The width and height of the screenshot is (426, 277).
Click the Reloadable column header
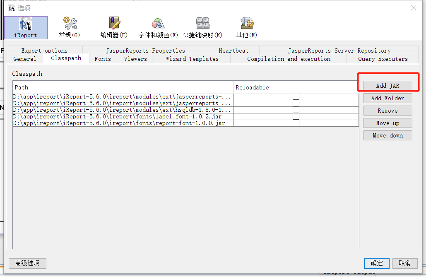click(x=296, y=87)
